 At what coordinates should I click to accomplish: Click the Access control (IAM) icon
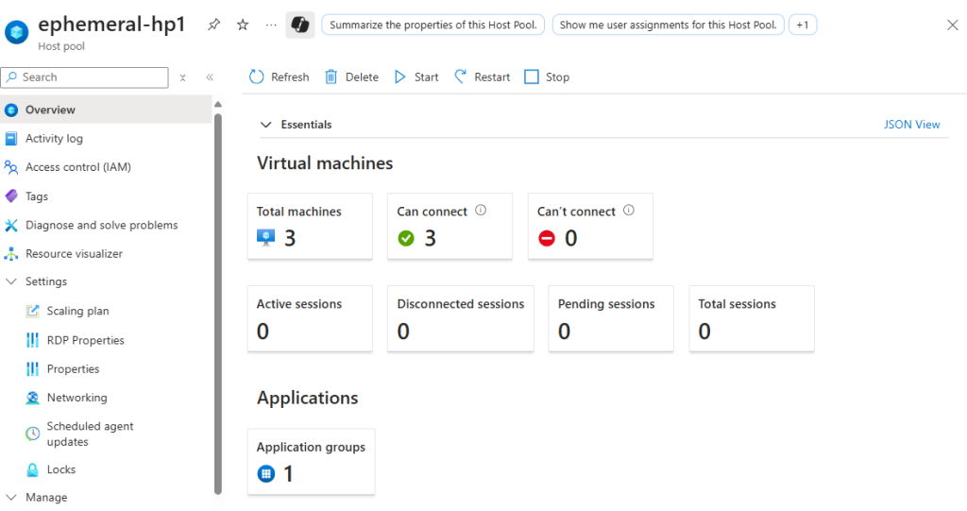point(11,167)
